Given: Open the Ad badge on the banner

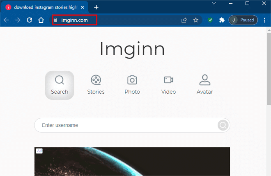Looking at the screenshot, I should coord(39,151).
